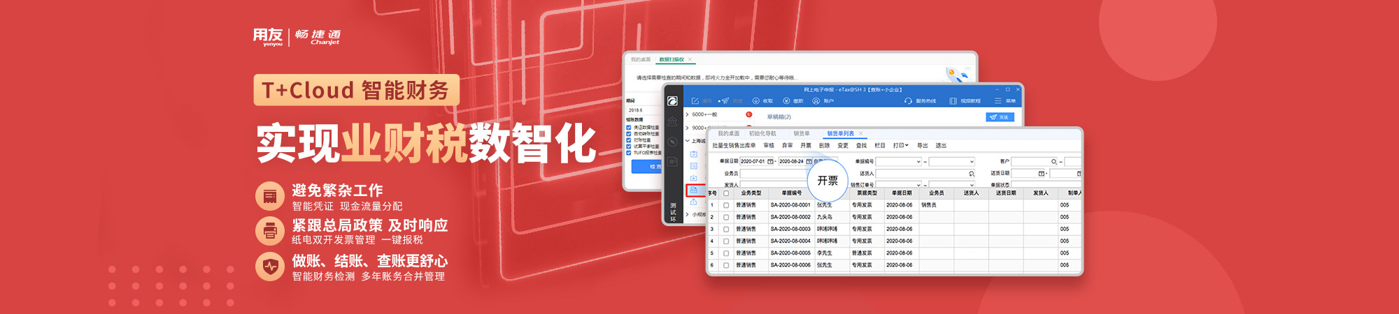Click the shield icon beside 做账、结账

(270, 267)
